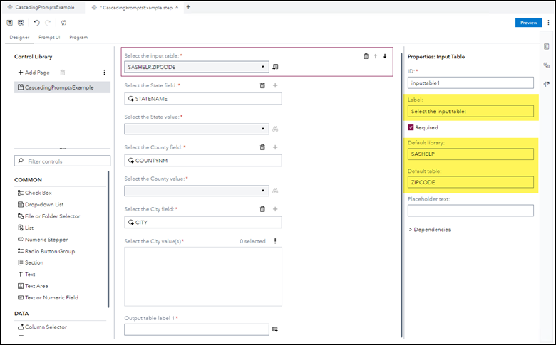Viewport: 556px width, 345px height.
Task: Open the properties panel icon in right sidebar
Action: pos(547,47)
